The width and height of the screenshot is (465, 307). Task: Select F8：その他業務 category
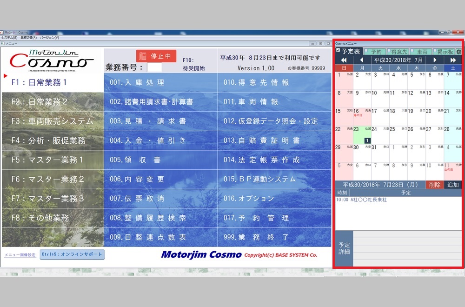click(53, 218)
